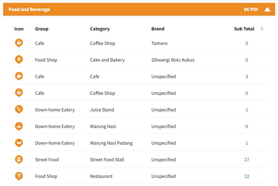
Task: Click the Warung Nasi Padang bowl icon
Action: [19, 143]
